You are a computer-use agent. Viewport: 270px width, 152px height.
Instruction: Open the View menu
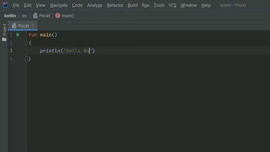(40, 5)
